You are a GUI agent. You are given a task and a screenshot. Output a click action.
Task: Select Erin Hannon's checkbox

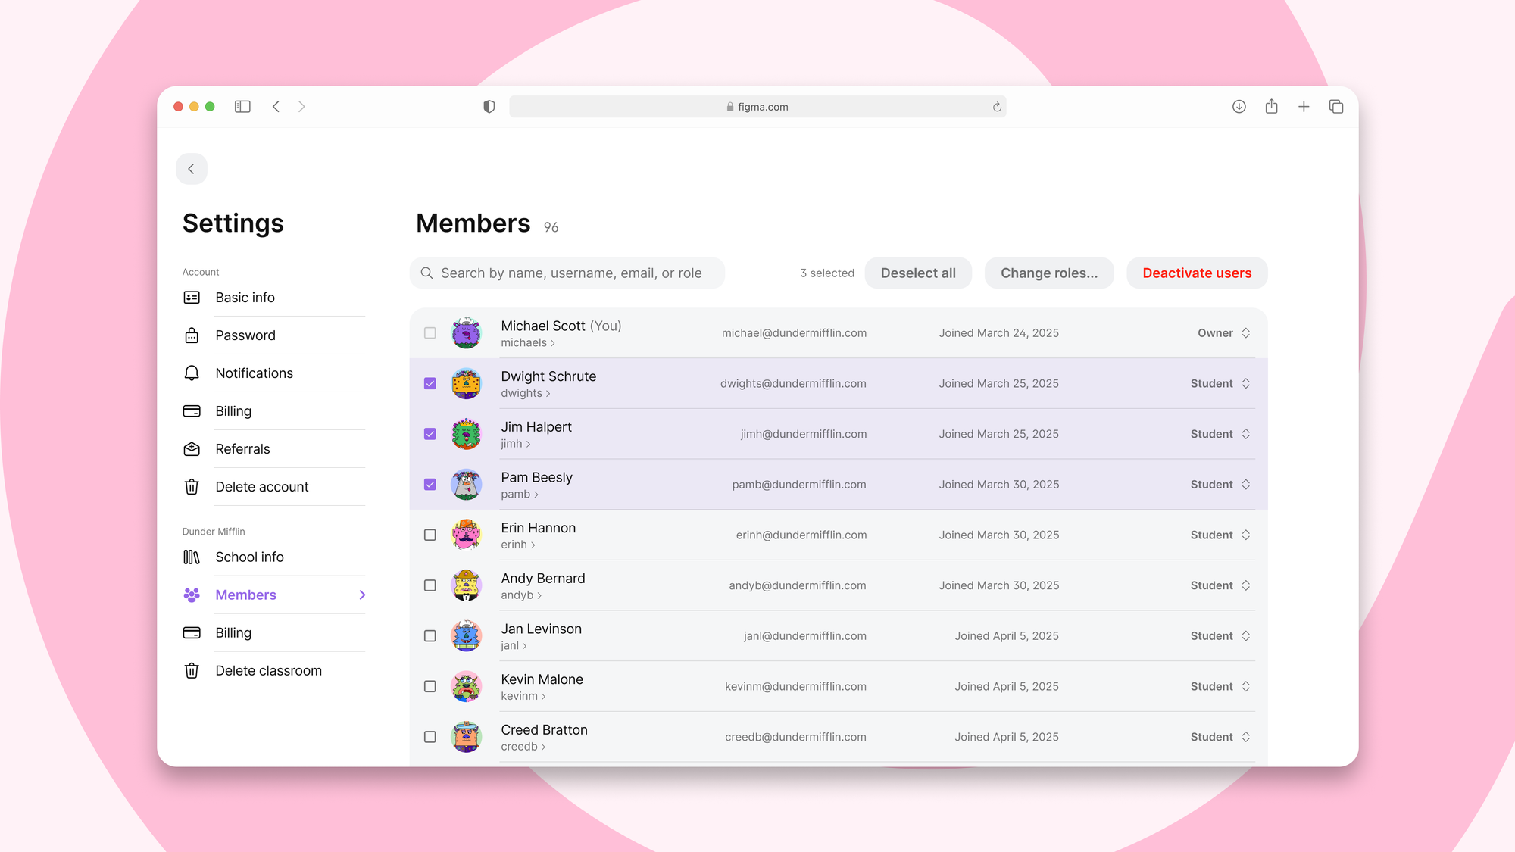coord(430,535)
